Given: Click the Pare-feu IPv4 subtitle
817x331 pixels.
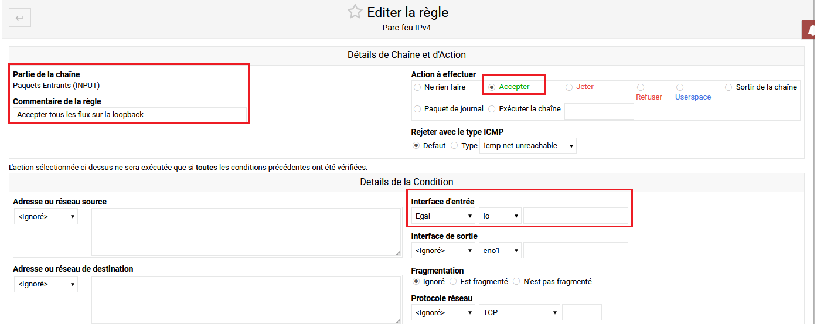Looking at the screenshot, I should pos(407,28).
